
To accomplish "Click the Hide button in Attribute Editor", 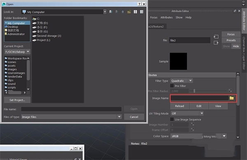I will 236,46.
